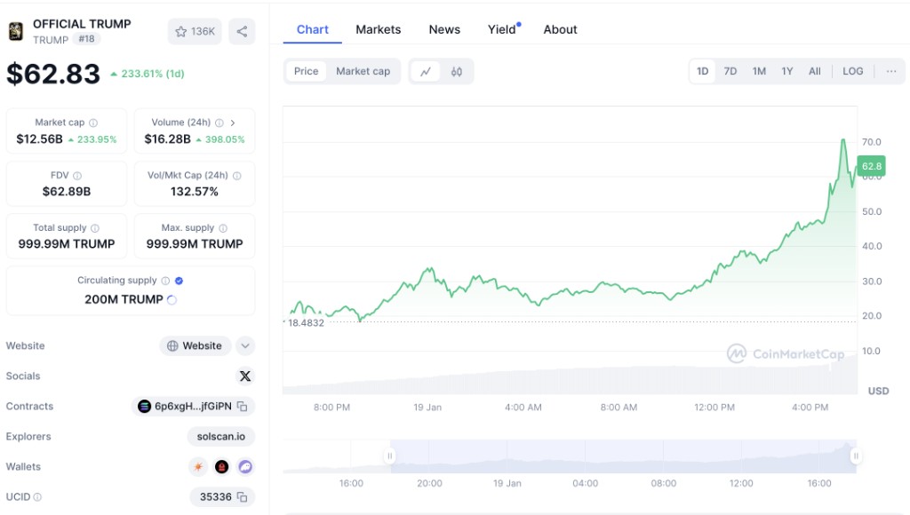
Task: Switch to the candlestick chart icon
Action: [x=457, y=72]
